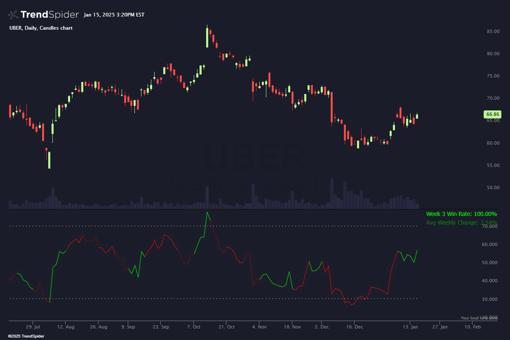Click the Week 3 Win Rate: 100.00% label
510x340 pixels.
point(461,214)
